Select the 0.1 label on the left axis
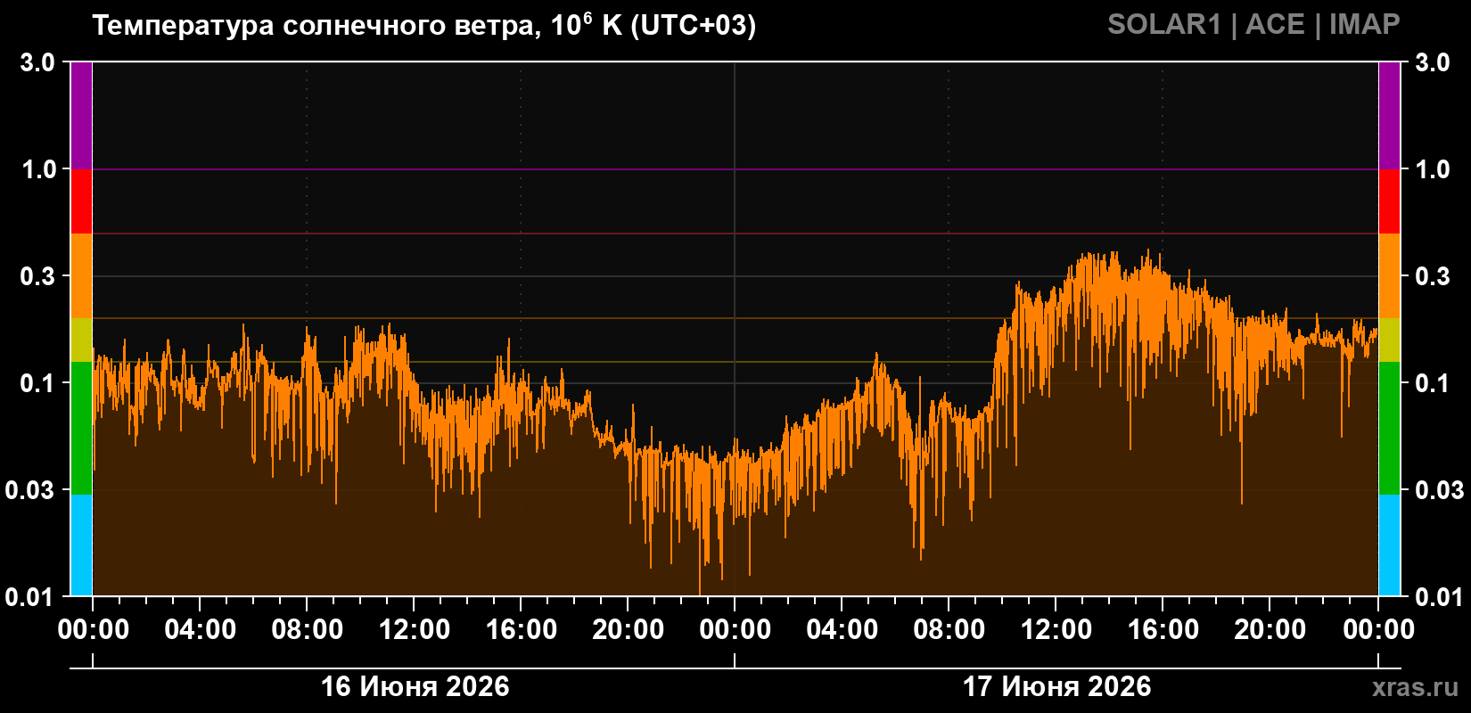The image size is (1471, 713). [37, 383]
